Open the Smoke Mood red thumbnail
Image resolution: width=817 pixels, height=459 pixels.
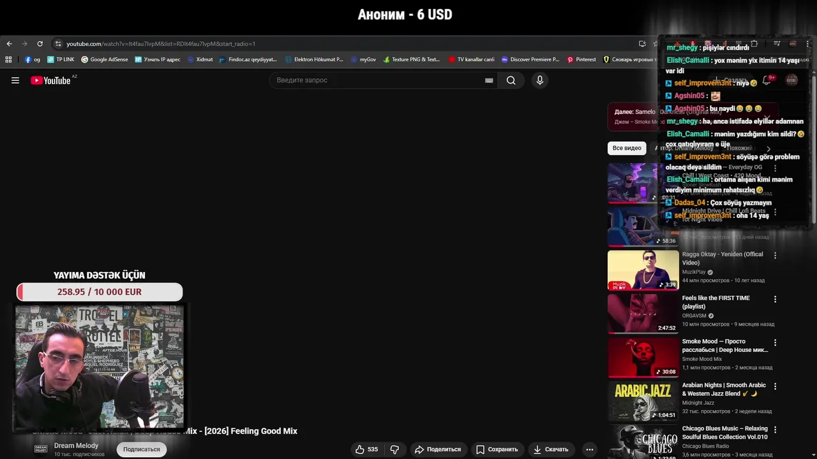(643, 357)
